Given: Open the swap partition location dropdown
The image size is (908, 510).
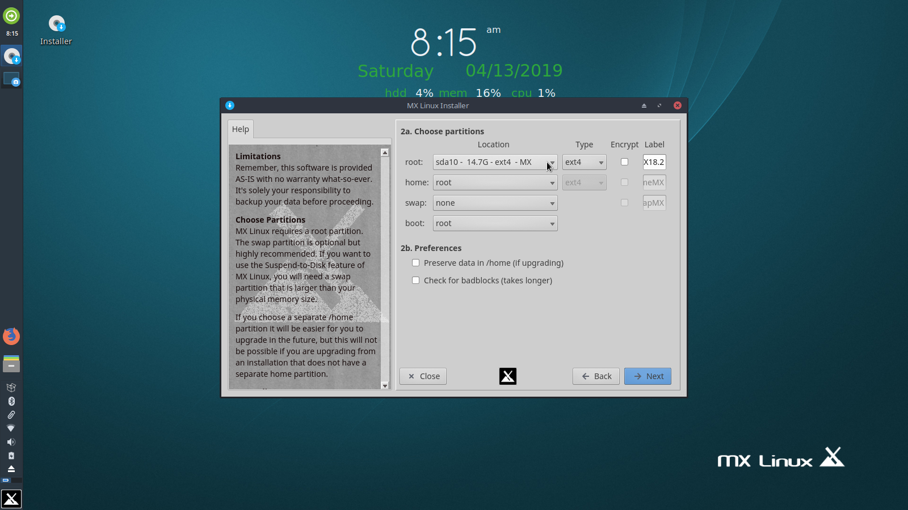Looking at the screenshot, I should click(x=495, y=203).
